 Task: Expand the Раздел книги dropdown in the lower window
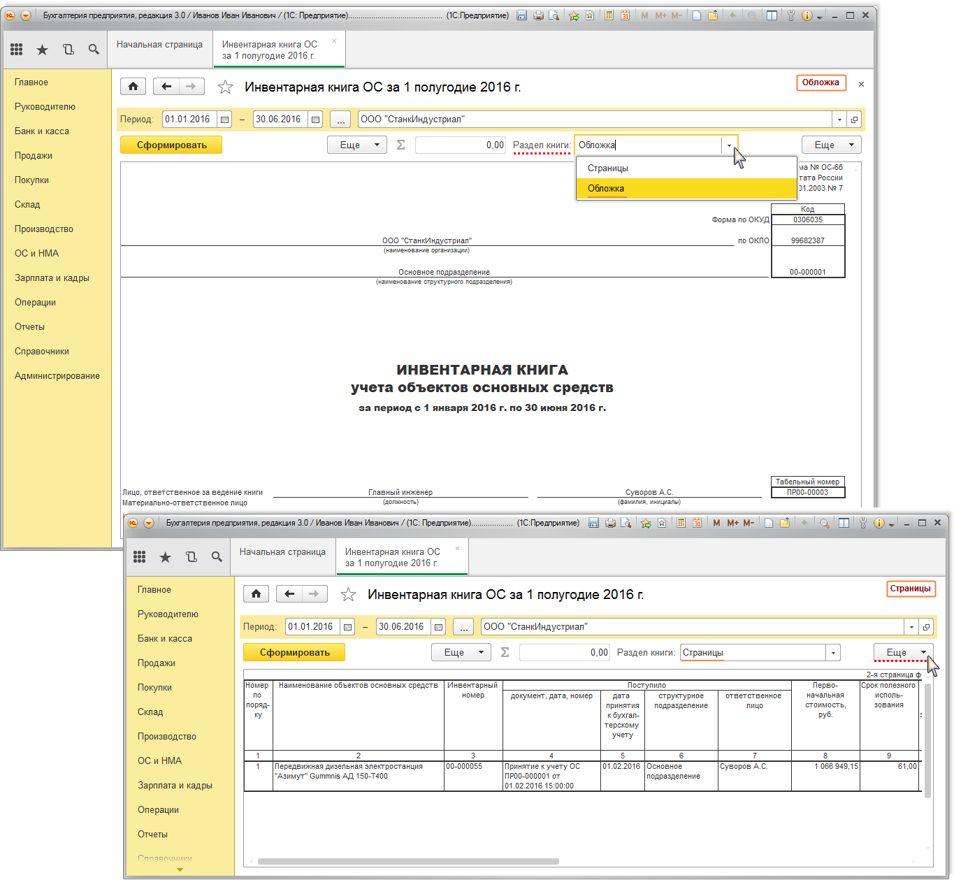pyautogui.click(x=833, y=653)
